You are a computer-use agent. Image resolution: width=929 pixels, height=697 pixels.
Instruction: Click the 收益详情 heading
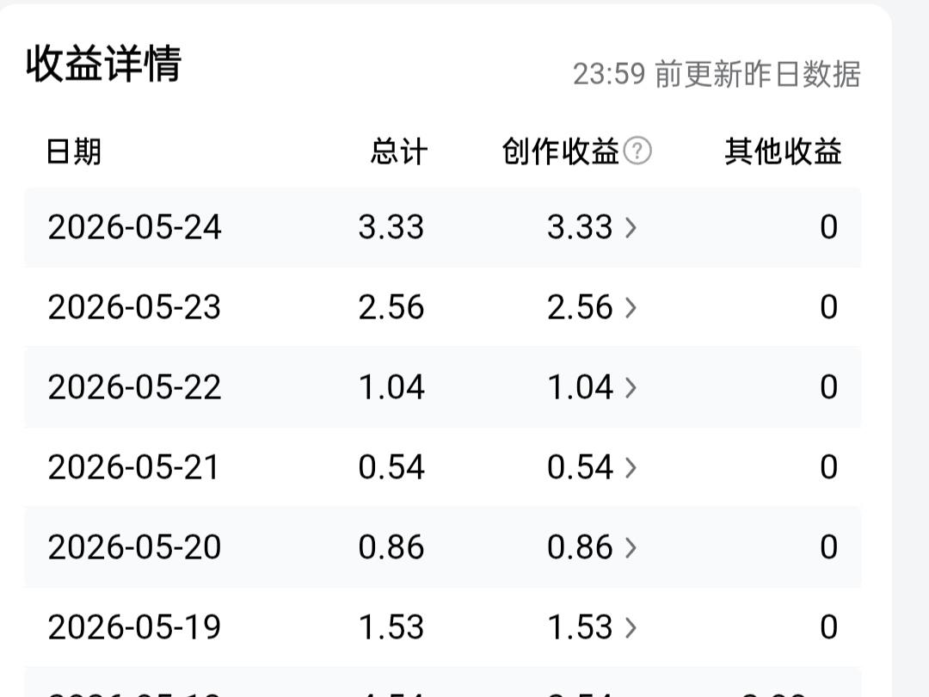coord(104,64)
